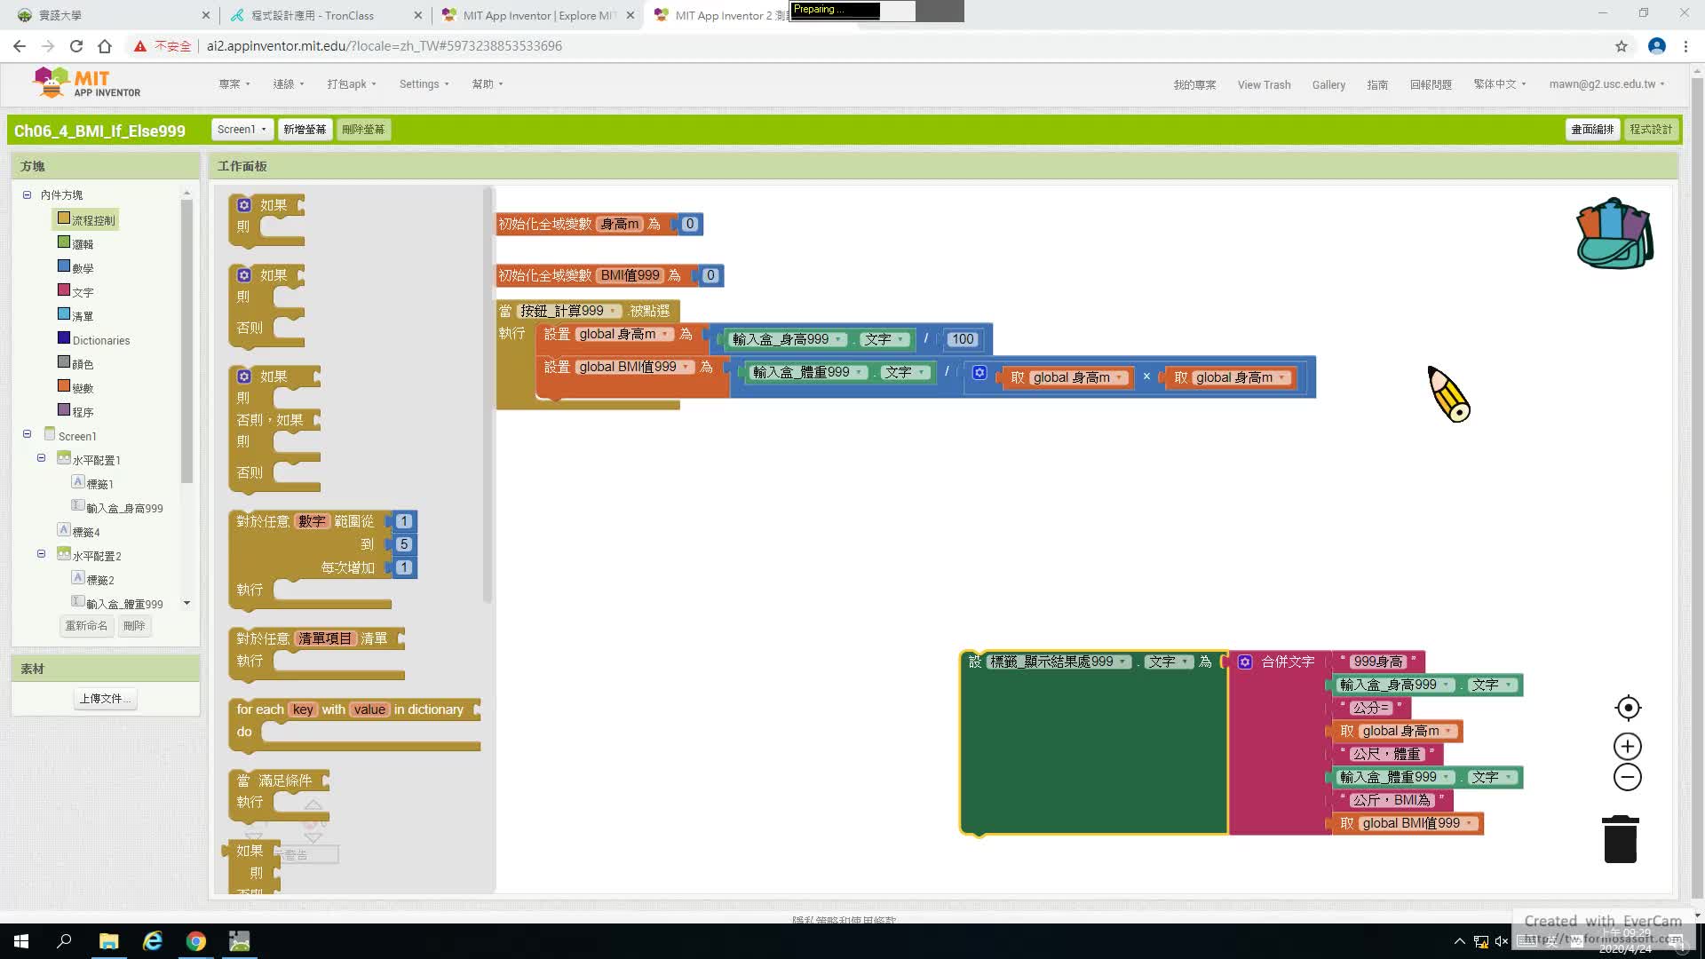Open File Explorer from taskbar

(x=108, y=941)
